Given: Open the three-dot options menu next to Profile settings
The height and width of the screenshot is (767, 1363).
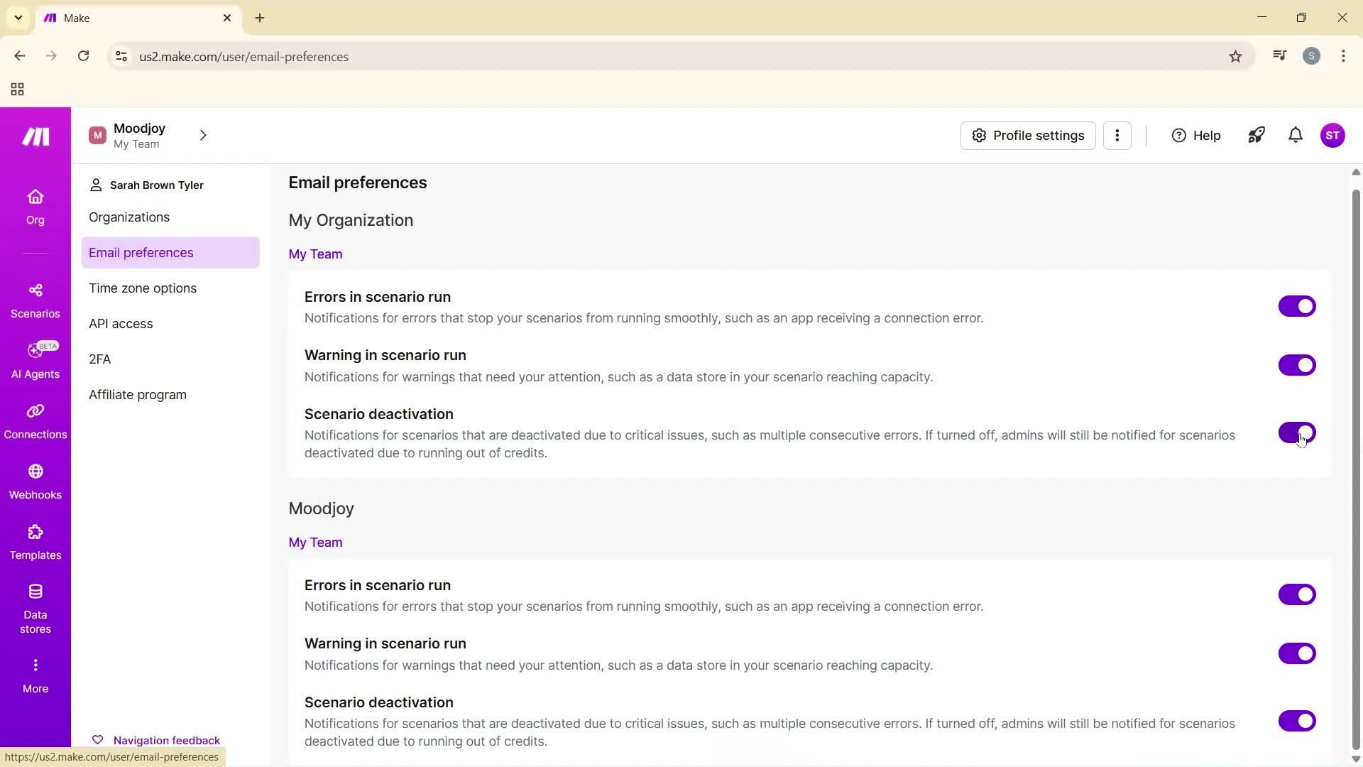Looking at the screenshot, I should 1118,135.
